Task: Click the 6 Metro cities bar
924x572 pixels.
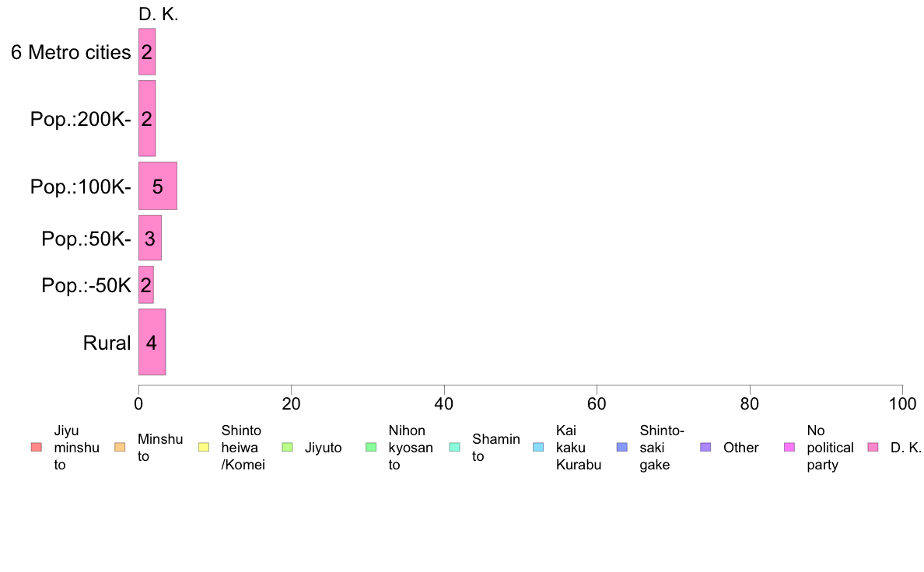Action: 147,52
